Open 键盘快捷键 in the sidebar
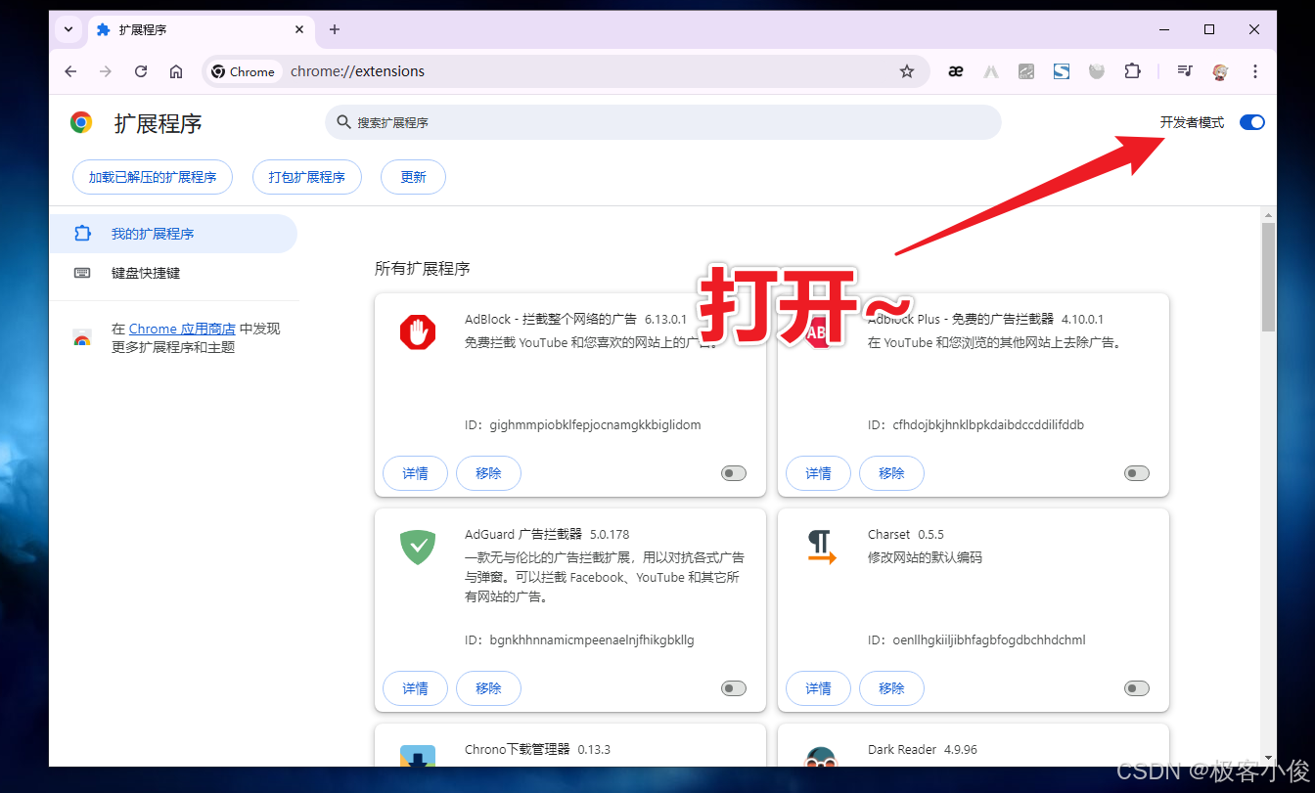The height and width of the screenshot is (793, 1315). [173, 273]
